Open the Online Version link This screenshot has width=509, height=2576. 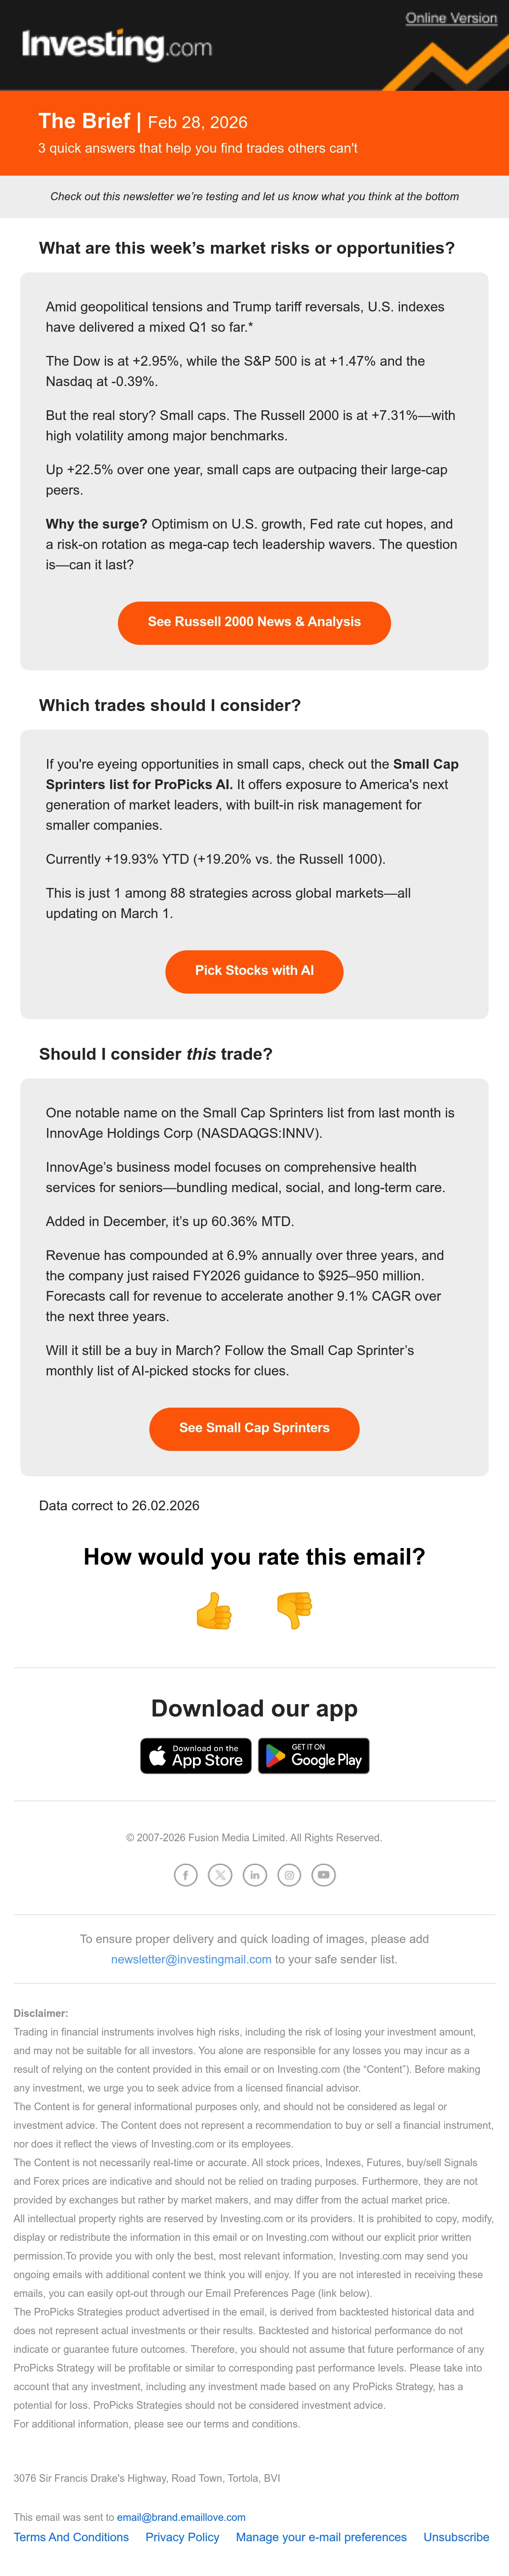(451, 18)
